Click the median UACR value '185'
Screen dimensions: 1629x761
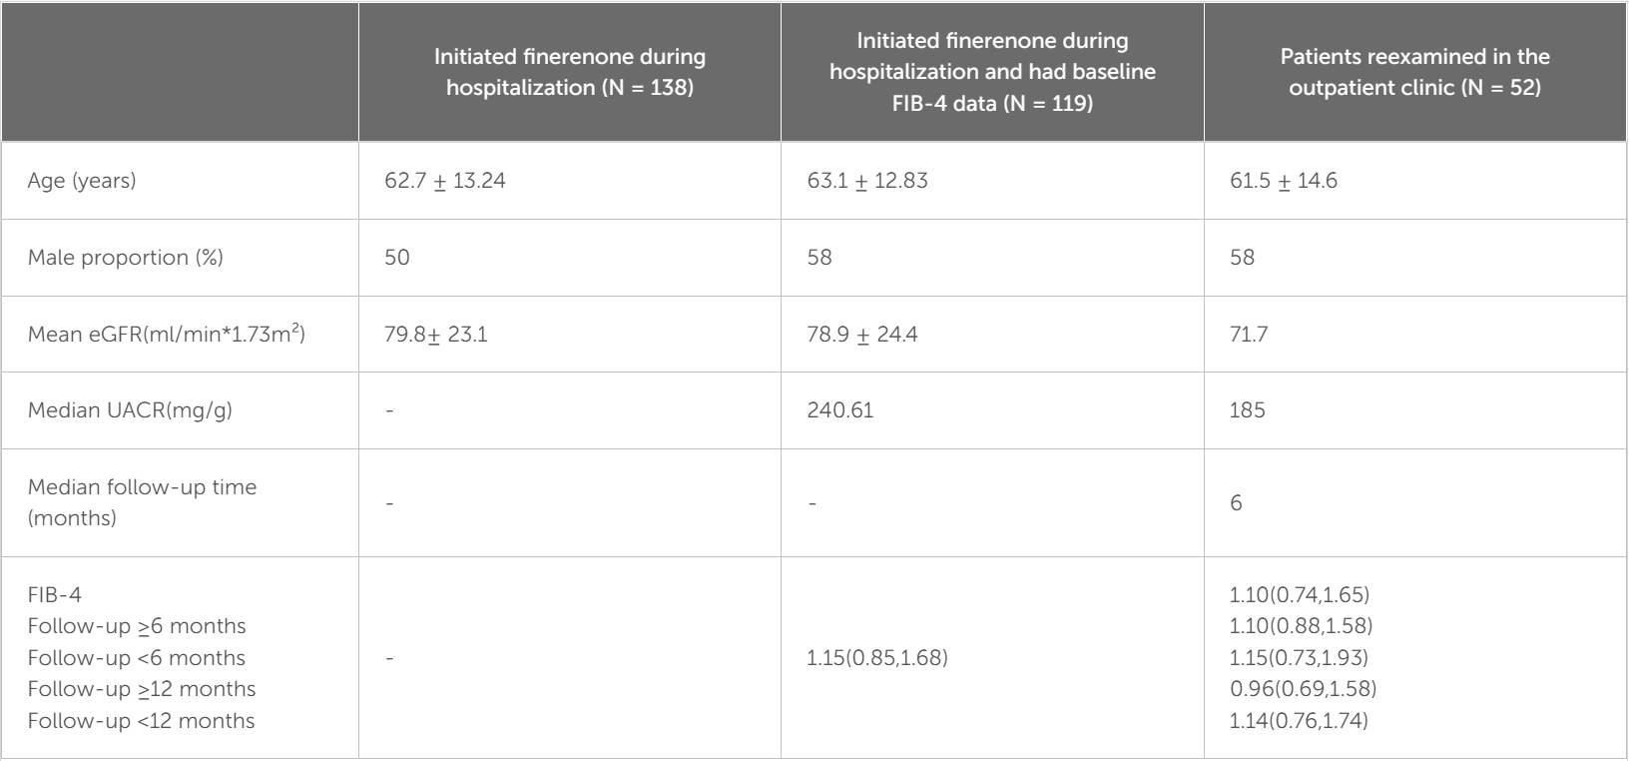click(x=1248, y=410)
